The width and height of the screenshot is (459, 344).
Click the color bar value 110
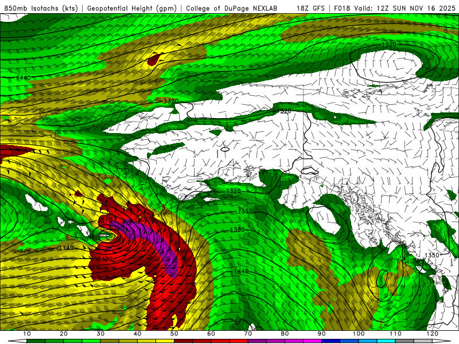[x=395, y=334]
